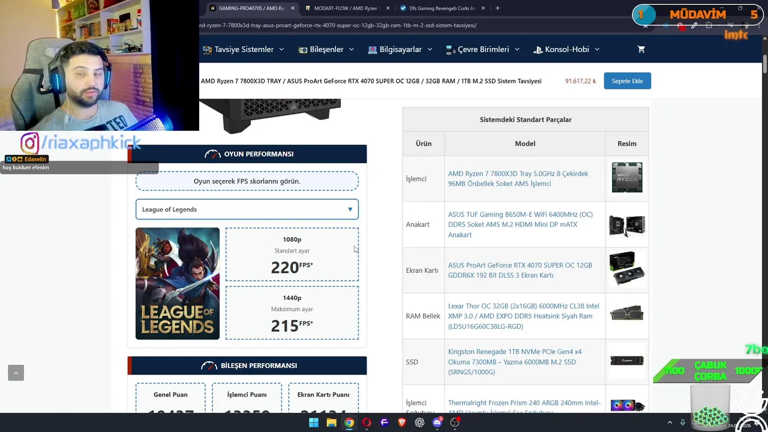Close the GAMING-PRO4070S tab
Image resolution: width=768 pixels, height=432 pixels.
[293, 8]
